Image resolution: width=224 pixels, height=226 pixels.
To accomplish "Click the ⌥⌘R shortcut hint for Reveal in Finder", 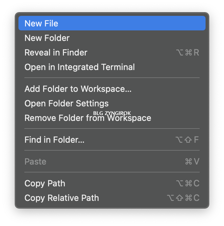I will point(188,53).
